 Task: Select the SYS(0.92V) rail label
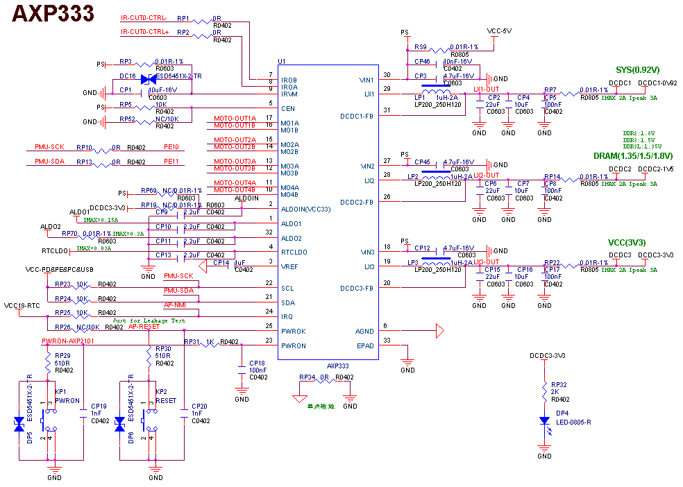point(637,70)
